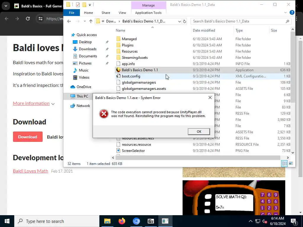Click OK in the System Error dialog
Screen dimensions: 303x227
tap(199, 132)
